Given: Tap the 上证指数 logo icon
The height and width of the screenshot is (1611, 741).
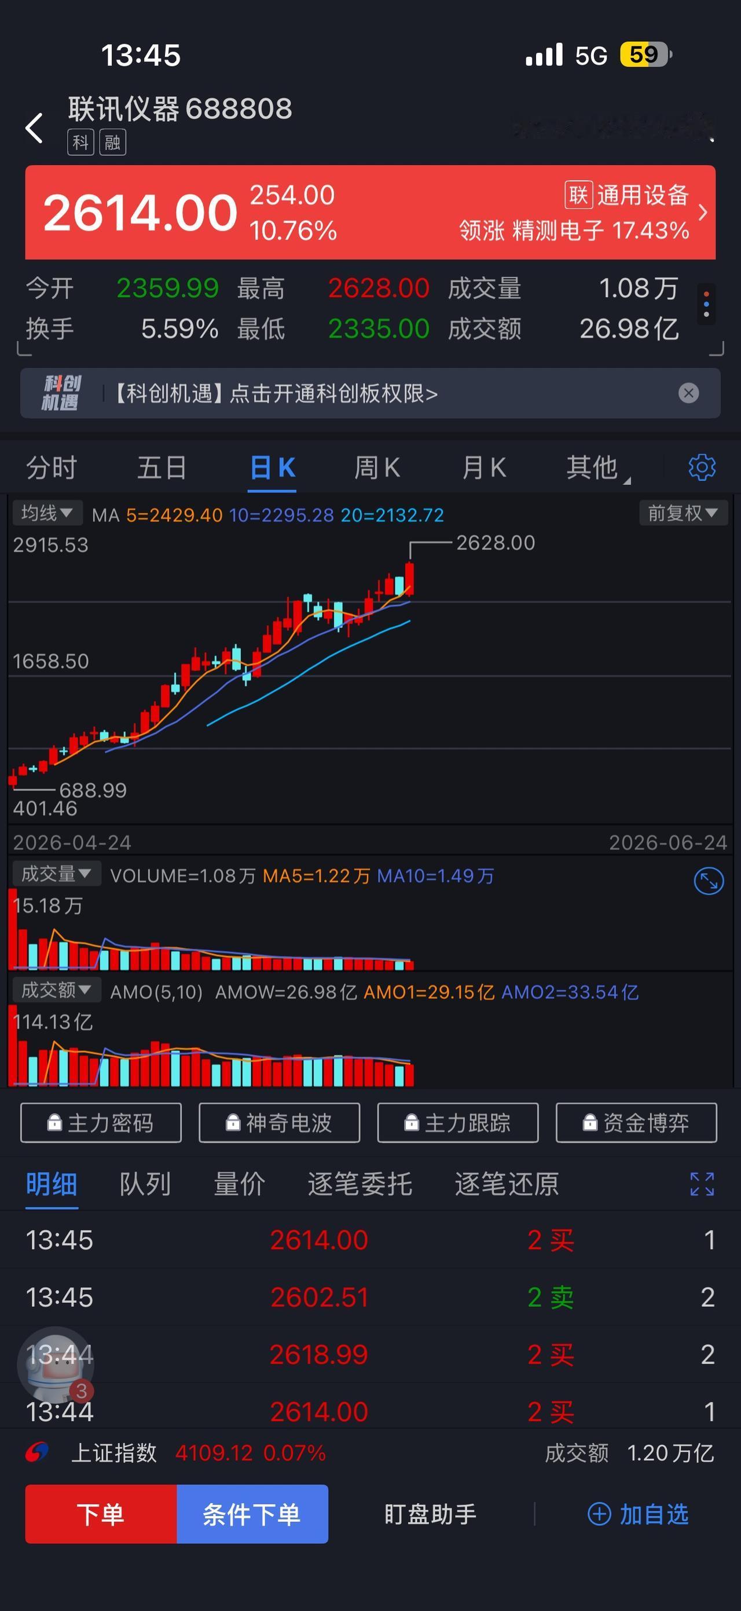Looking at the screenshot, I should point(37,1452).
